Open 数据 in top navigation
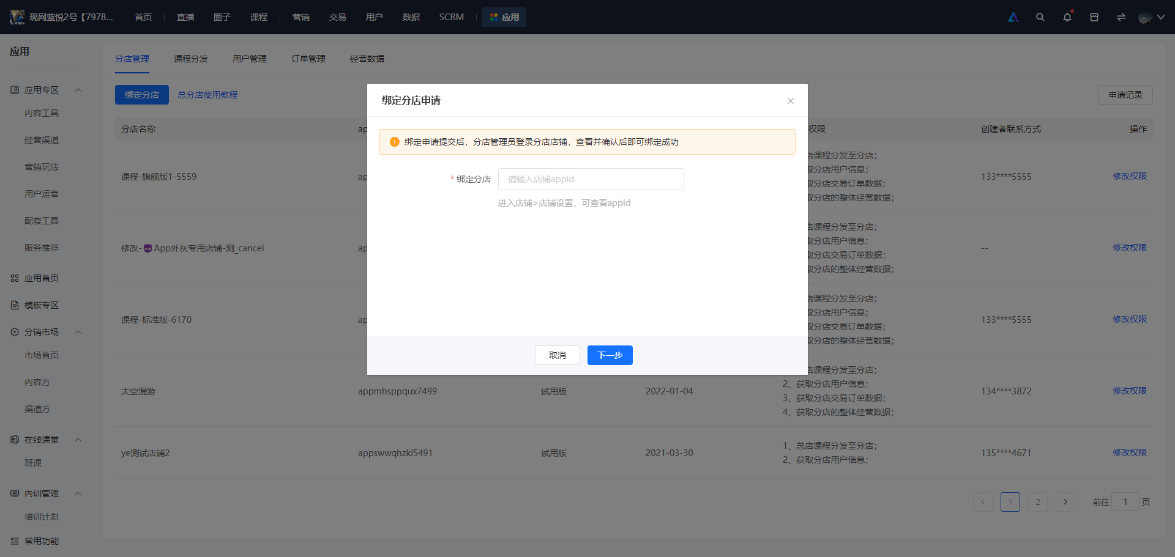Screen dimensions: 1175x557 pyautogui.click(x=411, y=17)
